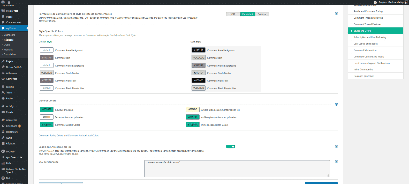Open Replies icon in sidebar

point(3,98)
